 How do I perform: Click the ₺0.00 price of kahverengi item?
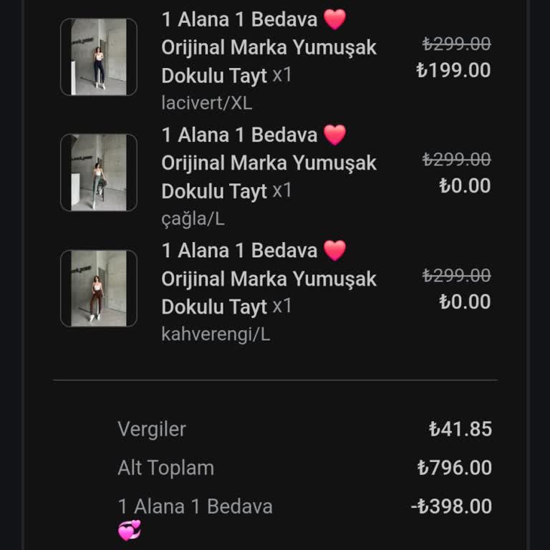pos(465,301)
